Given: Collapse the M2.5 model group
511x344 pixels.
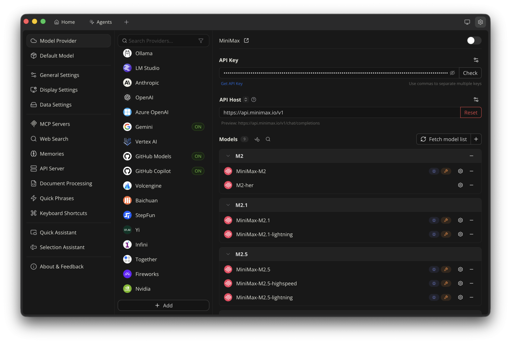Looking at the screenshot, I should 228,254.
